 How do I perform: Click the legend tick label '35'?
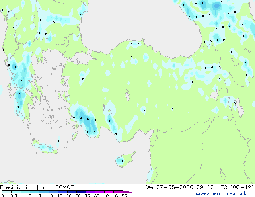pos(97,195)
